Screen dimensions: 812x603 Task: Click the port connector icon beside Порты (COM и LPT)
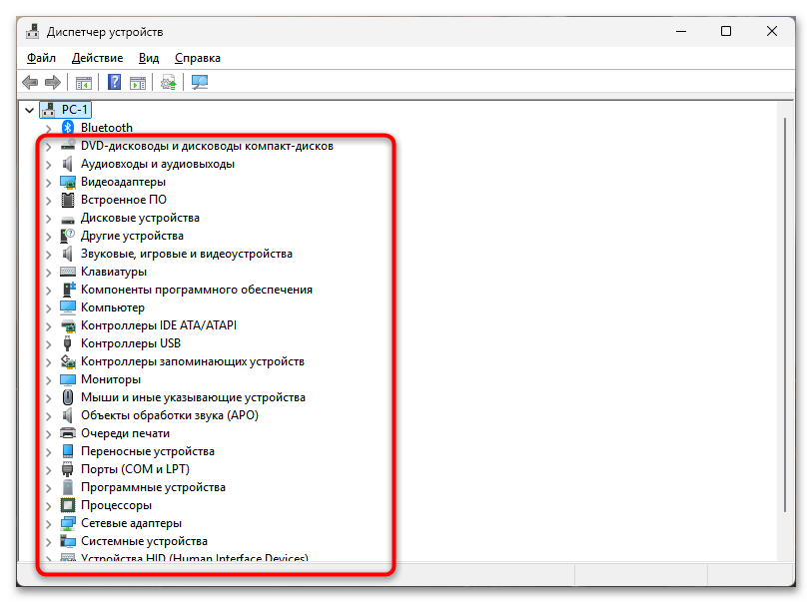click(x=67, y=469)
